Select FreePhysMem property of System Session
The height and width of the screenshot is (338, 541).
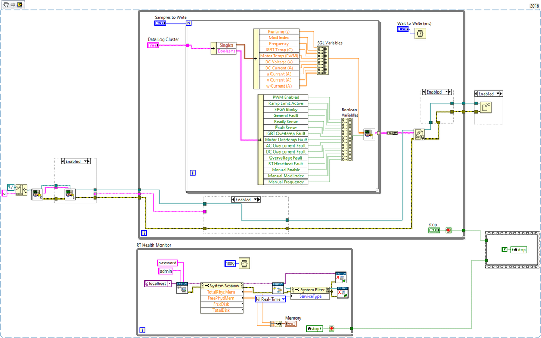point(221,298)
